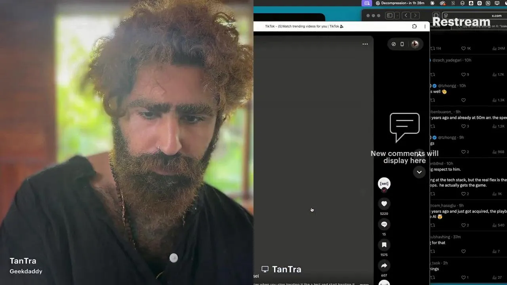Image resolution: width=507 pixels, height=285 pixels.
Task: Like the TikTok video with 5220 likes
Action: (384, 203)
